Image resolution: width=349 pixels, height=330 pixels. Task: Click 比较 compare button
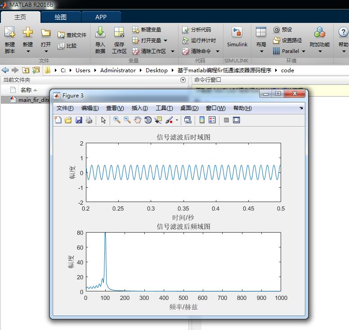coord(67,46)
